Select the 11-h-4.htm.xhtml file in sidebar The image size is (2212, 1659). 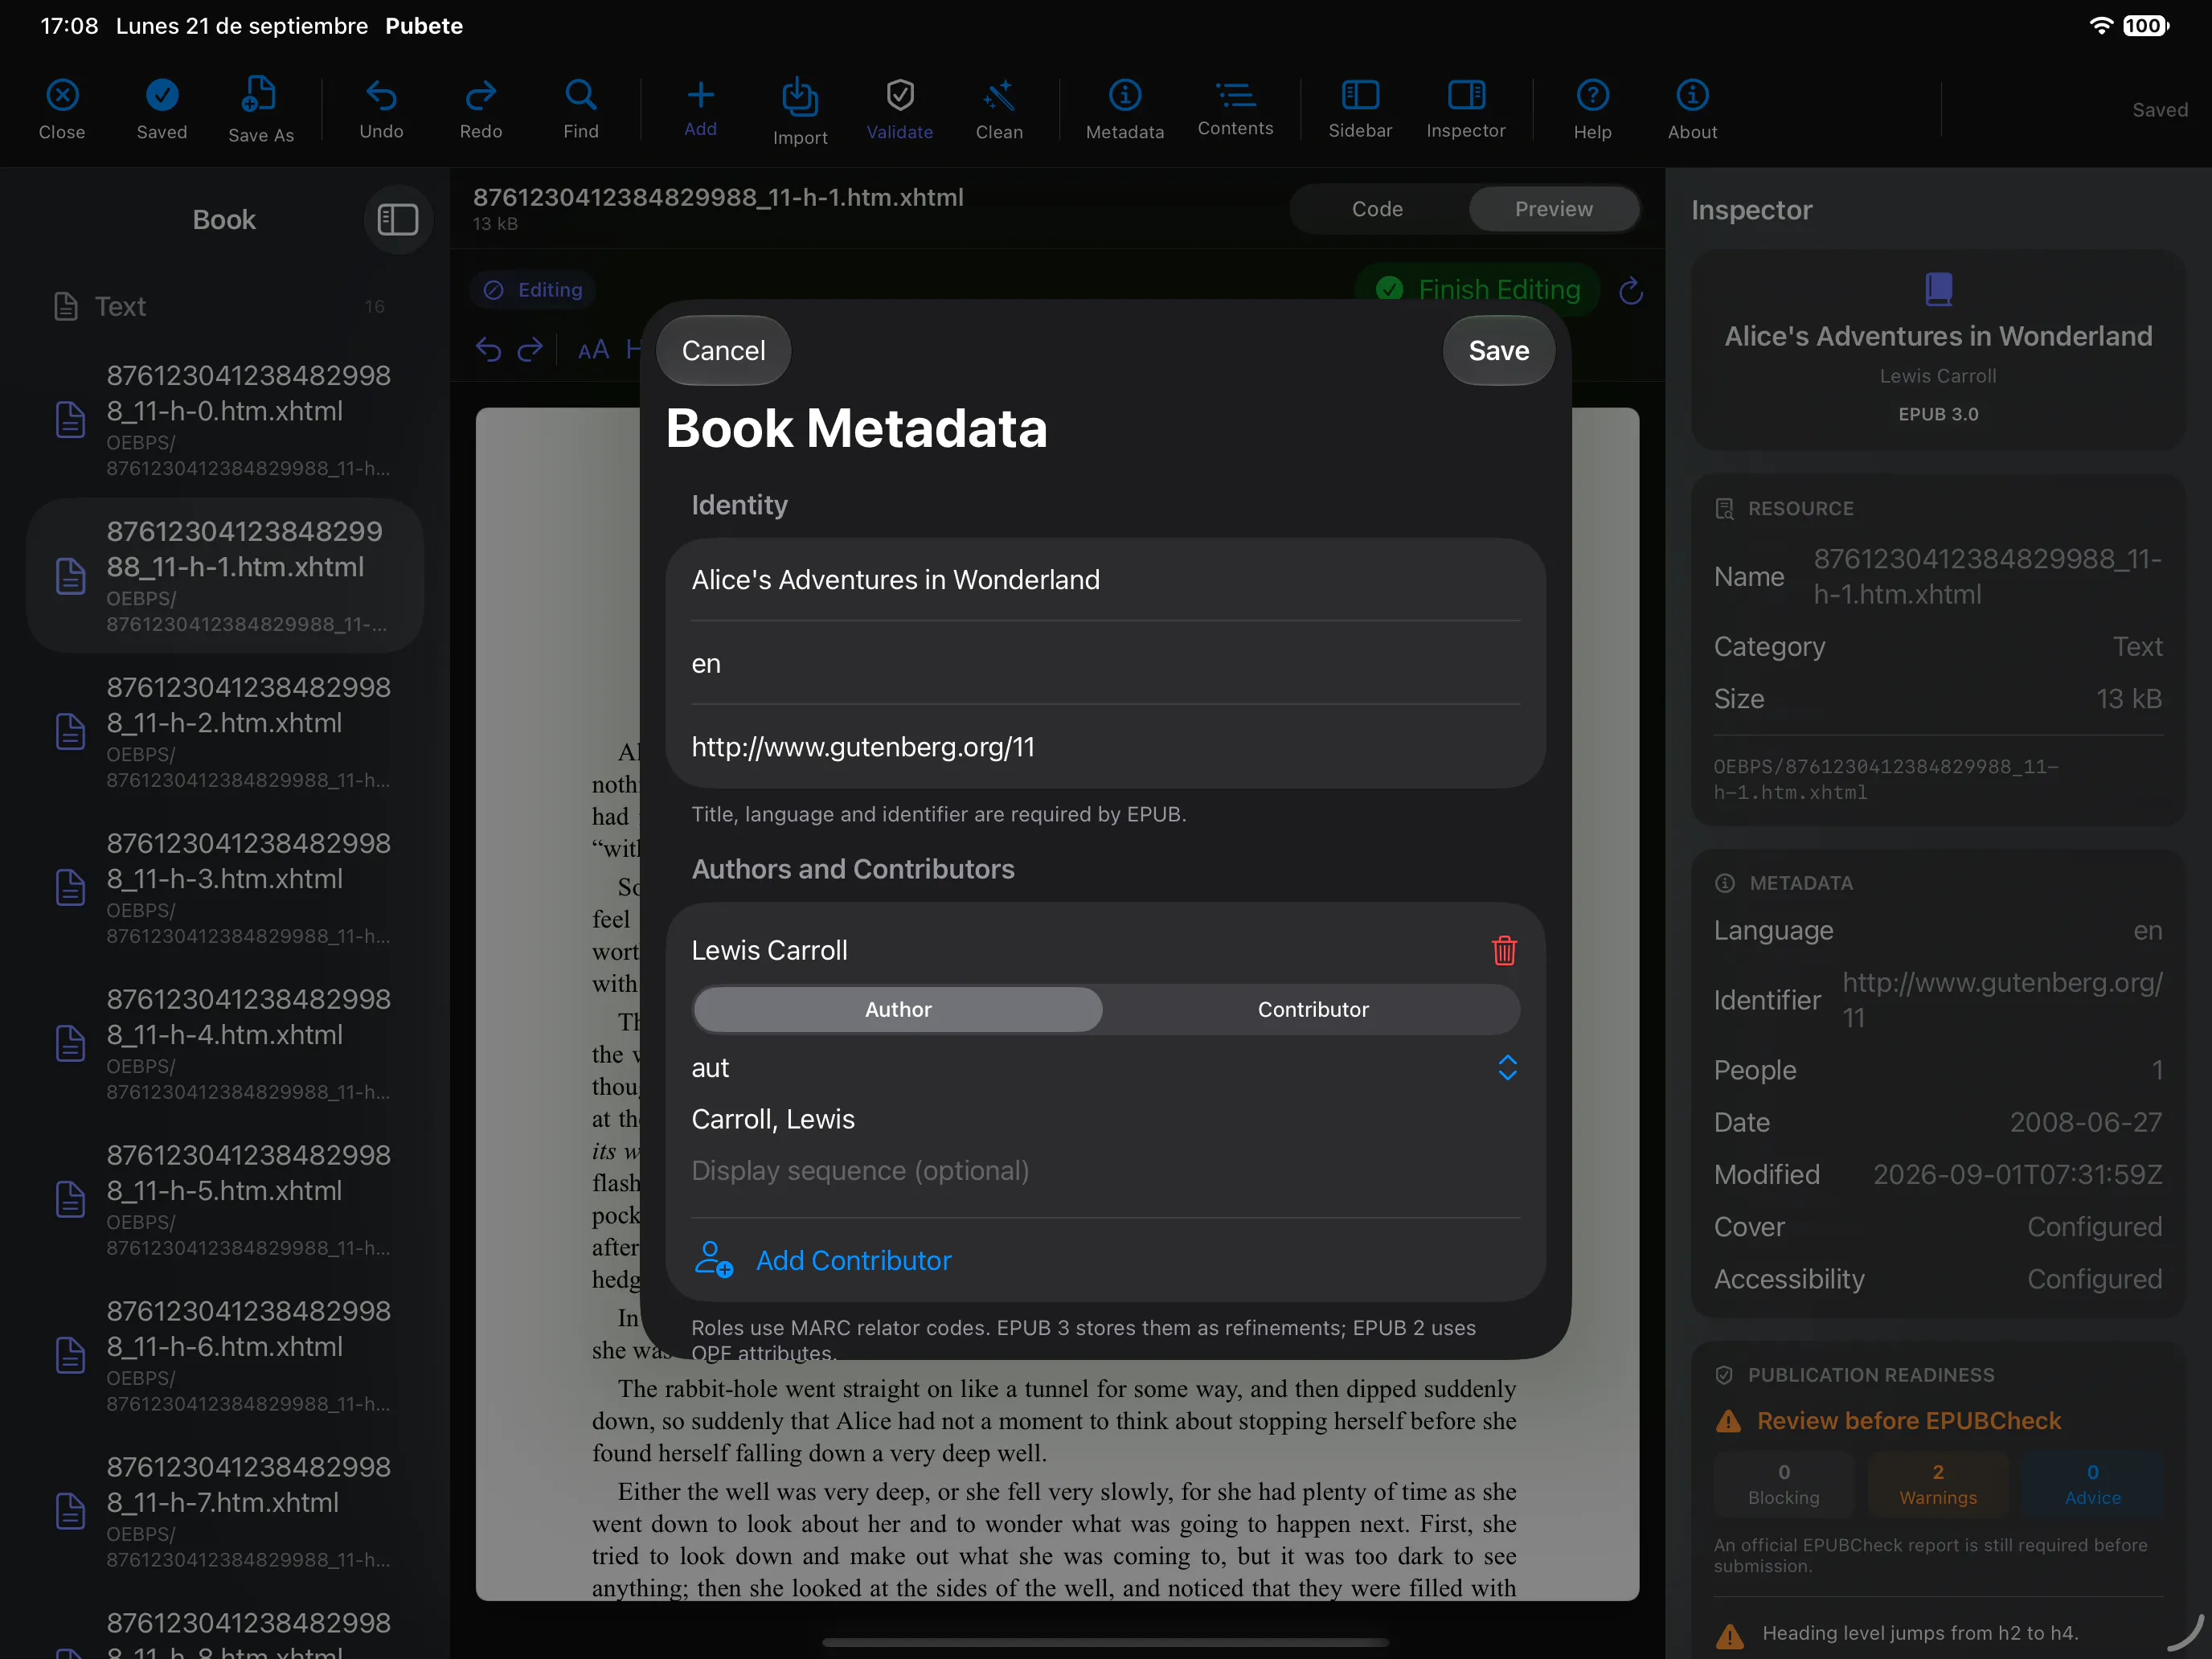tap(224, 1043)
